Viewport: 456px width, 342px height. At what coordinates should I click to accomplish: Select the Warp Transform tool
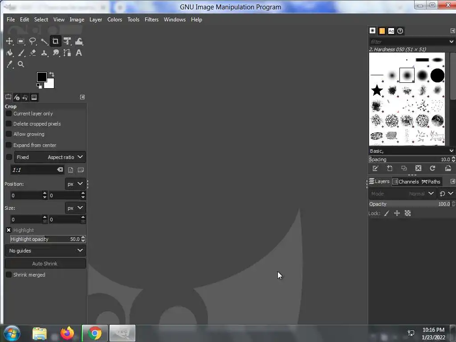[79, 41]
